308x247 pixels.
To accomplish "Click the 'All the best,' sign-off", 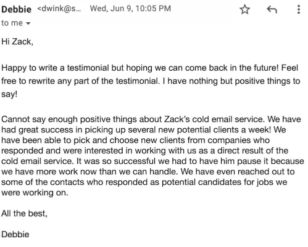I will [x=24, y=214].
